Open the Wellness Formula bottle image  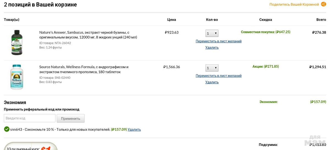17,77
